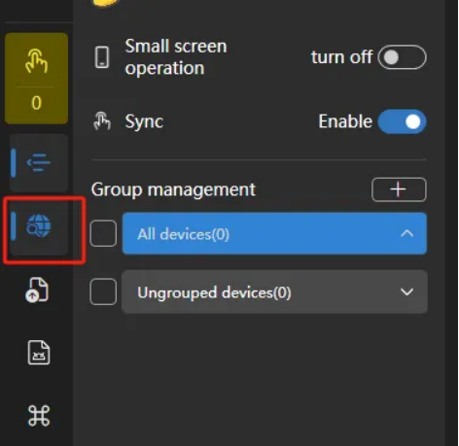Image resolution: width=459 pixels, height=446 pixels.
Task: Click the collapse menu lines icon in sidebar
Action: pyautogui.click(x=39, y=162)
